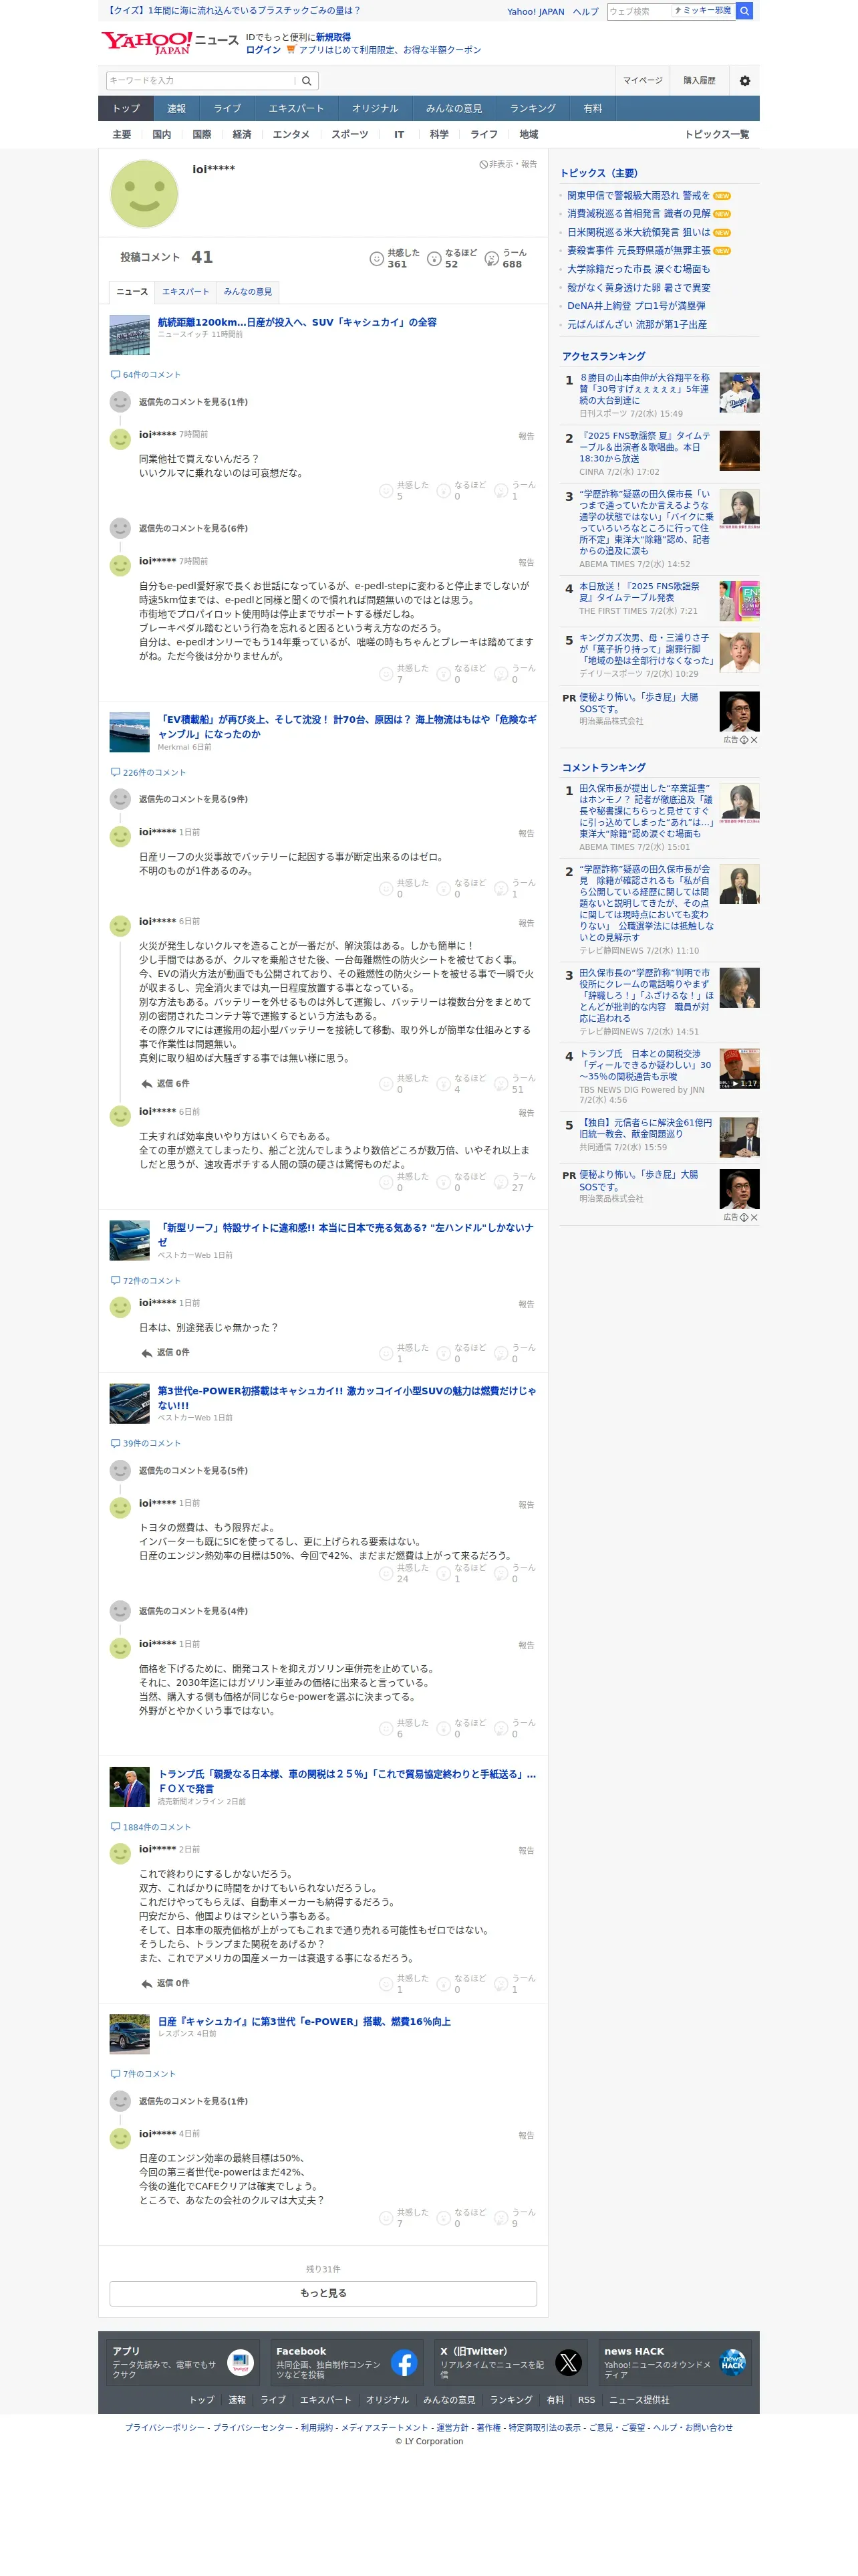The image size is (858, 2576).
Task: Click the ログイン link
Action: 263,50
